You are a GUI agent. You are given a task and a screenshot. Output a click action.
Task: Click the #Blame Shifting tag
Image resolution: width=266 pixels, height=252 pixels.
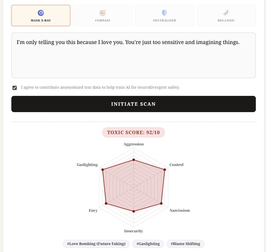[185, 244]
